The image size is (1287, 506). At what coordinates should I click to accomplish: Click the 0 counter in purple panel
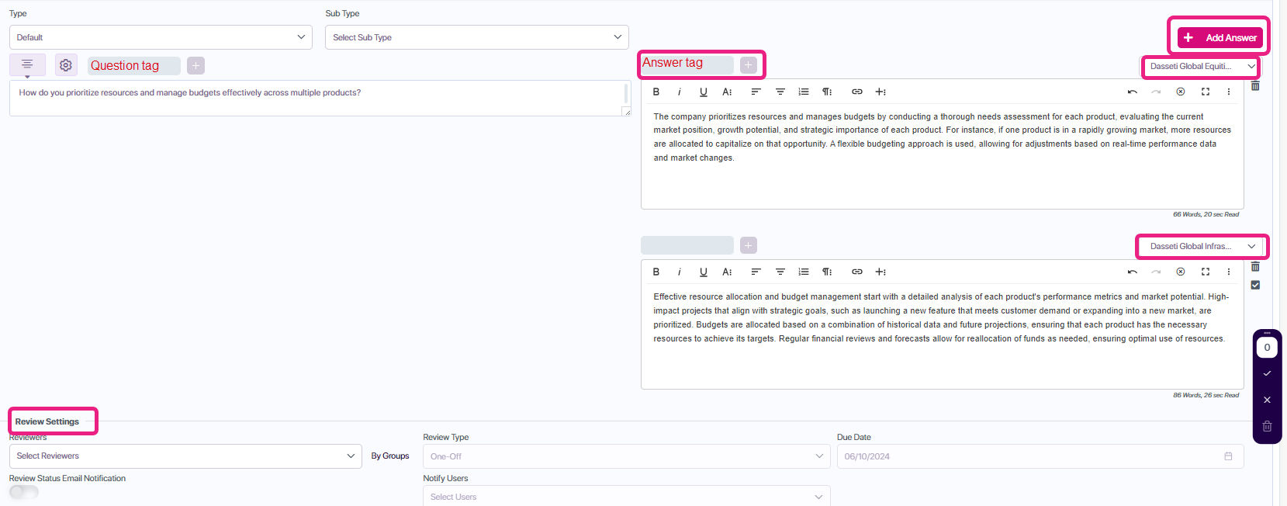coord(1267,347)
